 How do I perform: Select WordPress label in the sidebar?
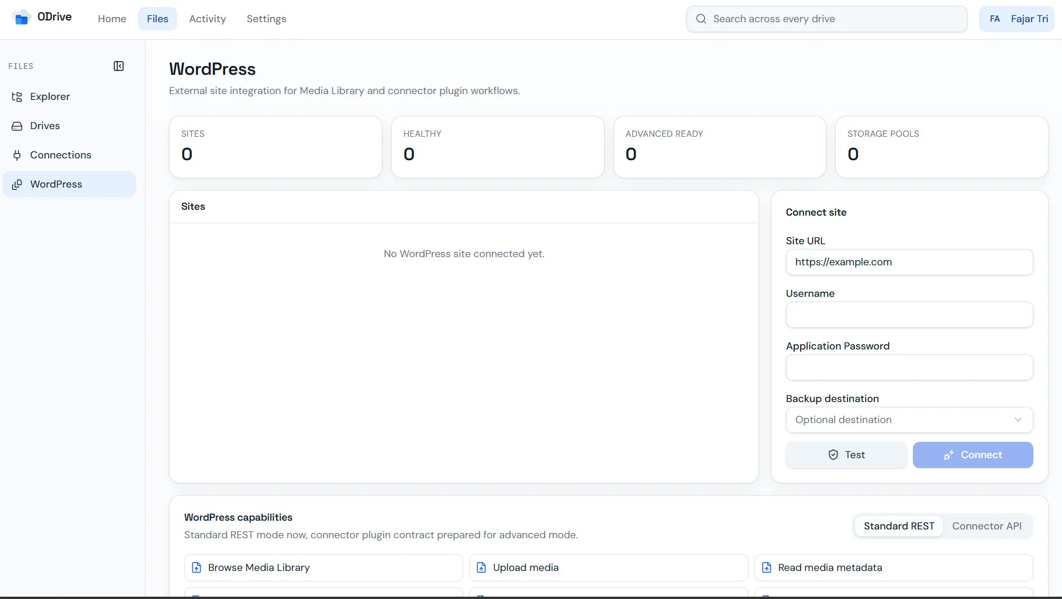[56, 184]
